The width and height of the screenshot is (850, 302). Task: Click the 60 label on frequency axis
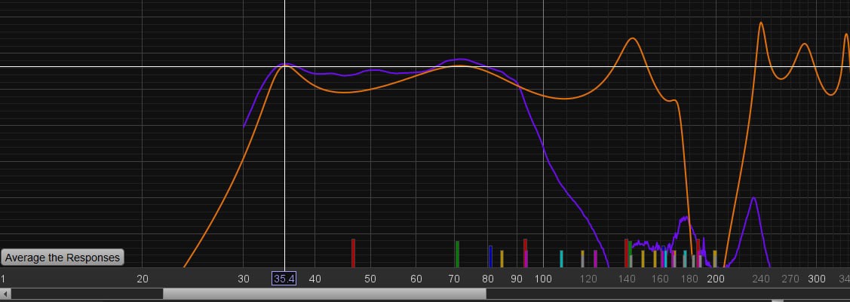(416, 279)
